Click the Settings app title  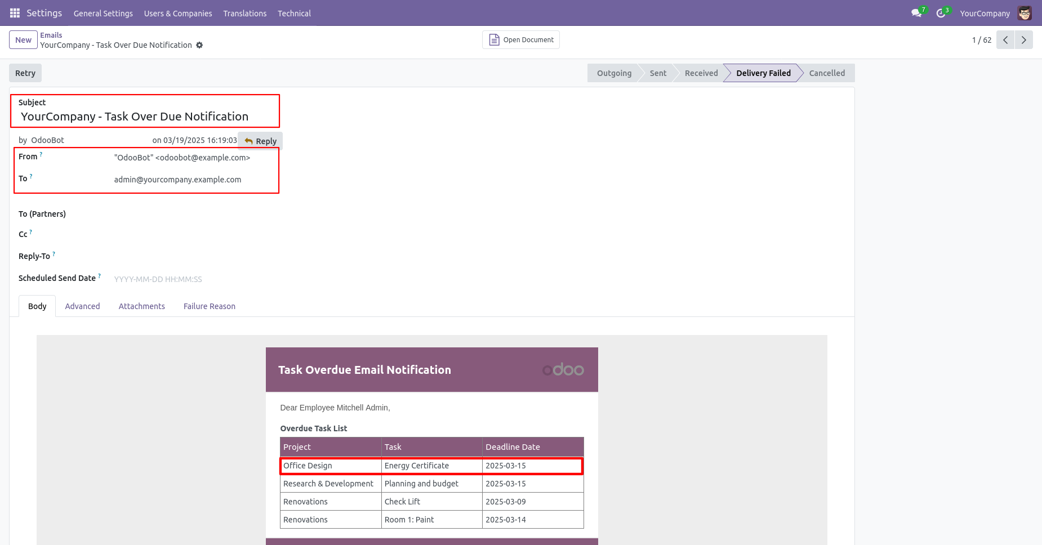click(44, 13)
